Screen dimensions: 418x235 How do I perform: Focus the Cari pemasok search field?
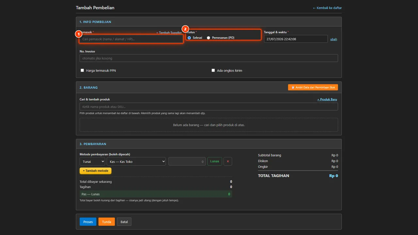[131, 39]
